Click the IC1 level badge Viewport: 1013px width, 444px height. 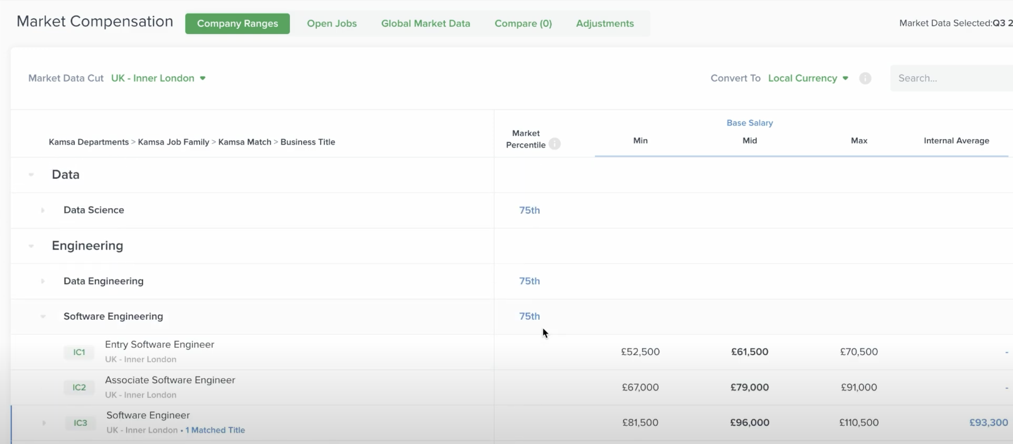click(79, 352)
